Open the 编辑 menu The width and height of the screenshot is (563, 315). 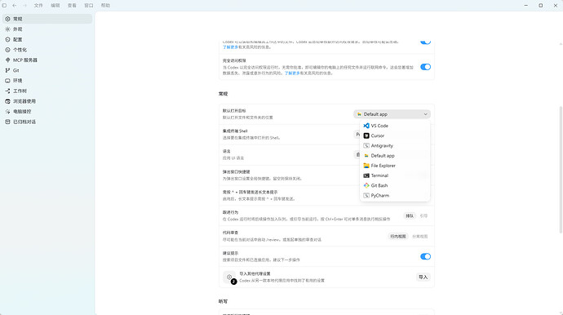pyautogui.click(x=55, y=6)
